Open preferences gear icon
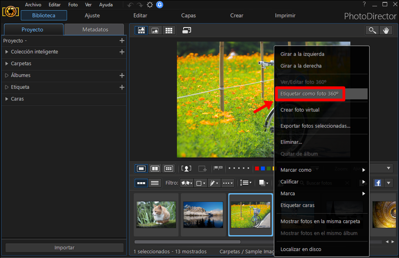399x258 pixels. coord(150,5)
